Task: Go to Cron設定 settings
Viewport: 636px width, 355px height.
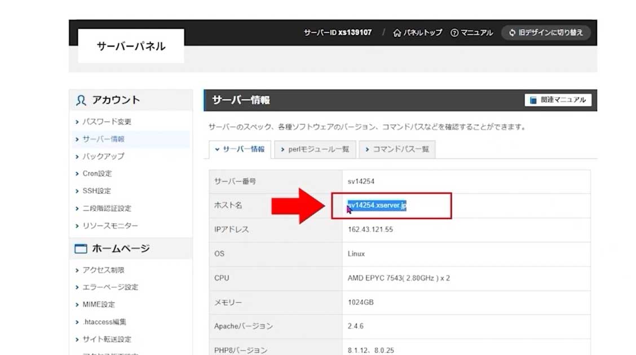Action: 97,174
